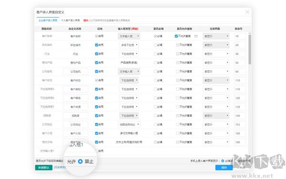Edit the 客户来源 custom name field
The image size is (286, 179).
(x=75, y=107)
